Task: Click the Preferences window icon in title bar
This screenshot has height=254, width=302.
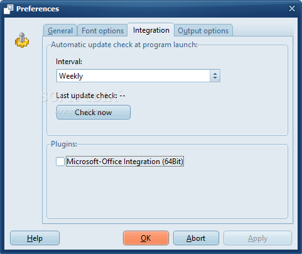Action: [x=9, y=9]
